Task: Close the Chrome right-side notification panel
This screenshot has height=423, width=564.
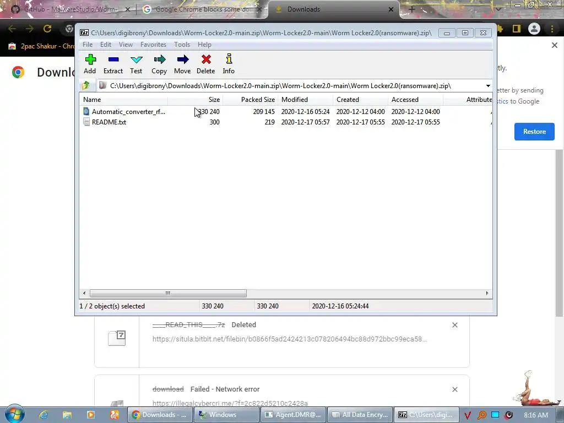Action: tap(554, 45)
